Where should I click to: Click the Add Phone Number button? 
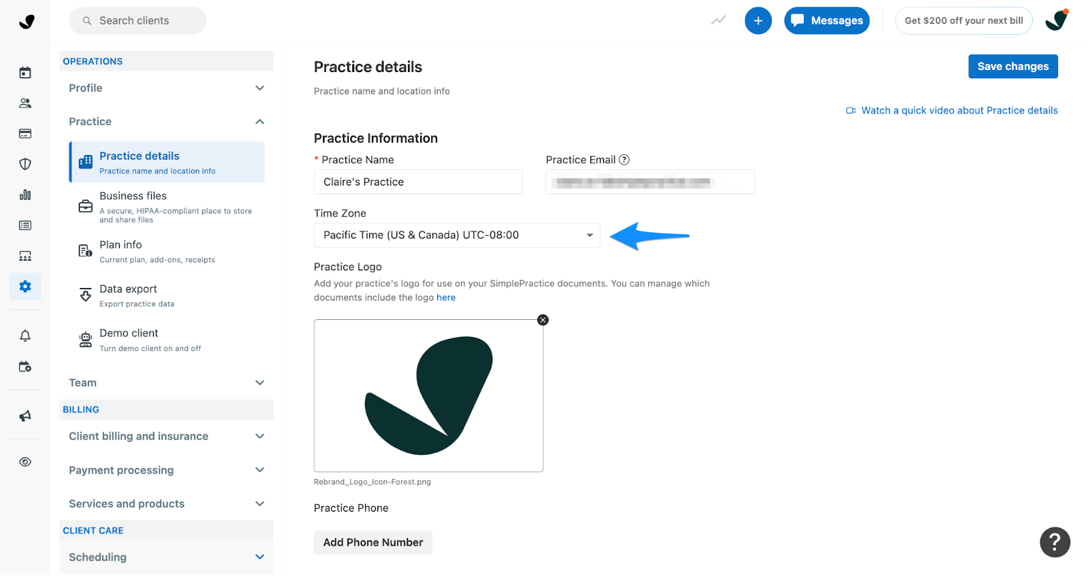click(373, 542)
